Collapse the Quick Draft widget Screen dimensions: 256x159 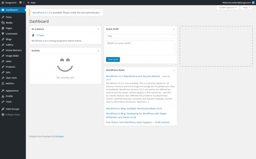tap(174, 29)
